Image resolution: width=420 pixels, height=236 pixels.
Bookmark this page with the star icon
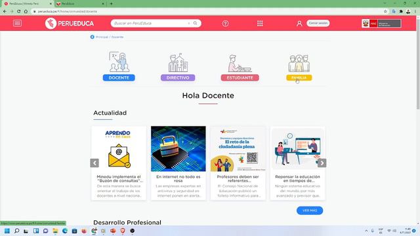pos(385,11)
